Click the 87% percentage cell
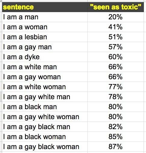146x153 pixels. point(115,147)
